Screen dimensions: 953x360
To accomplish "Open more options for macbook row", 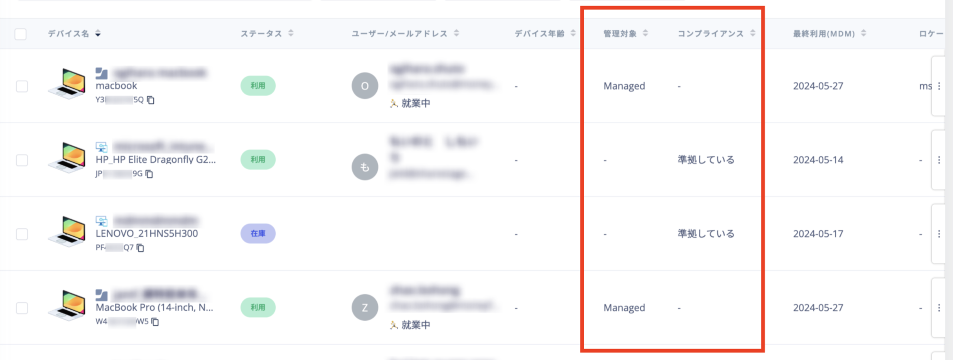I will tap(939, 86).
